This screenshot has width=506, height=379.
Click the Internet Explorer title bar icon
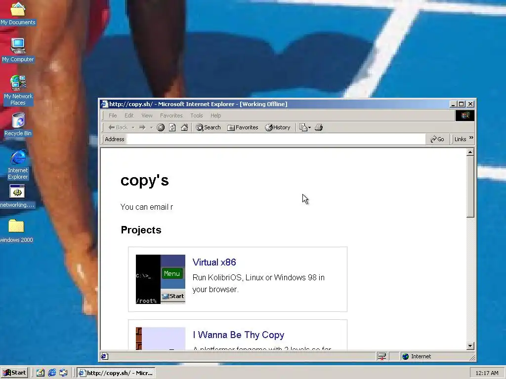point(104,104)
